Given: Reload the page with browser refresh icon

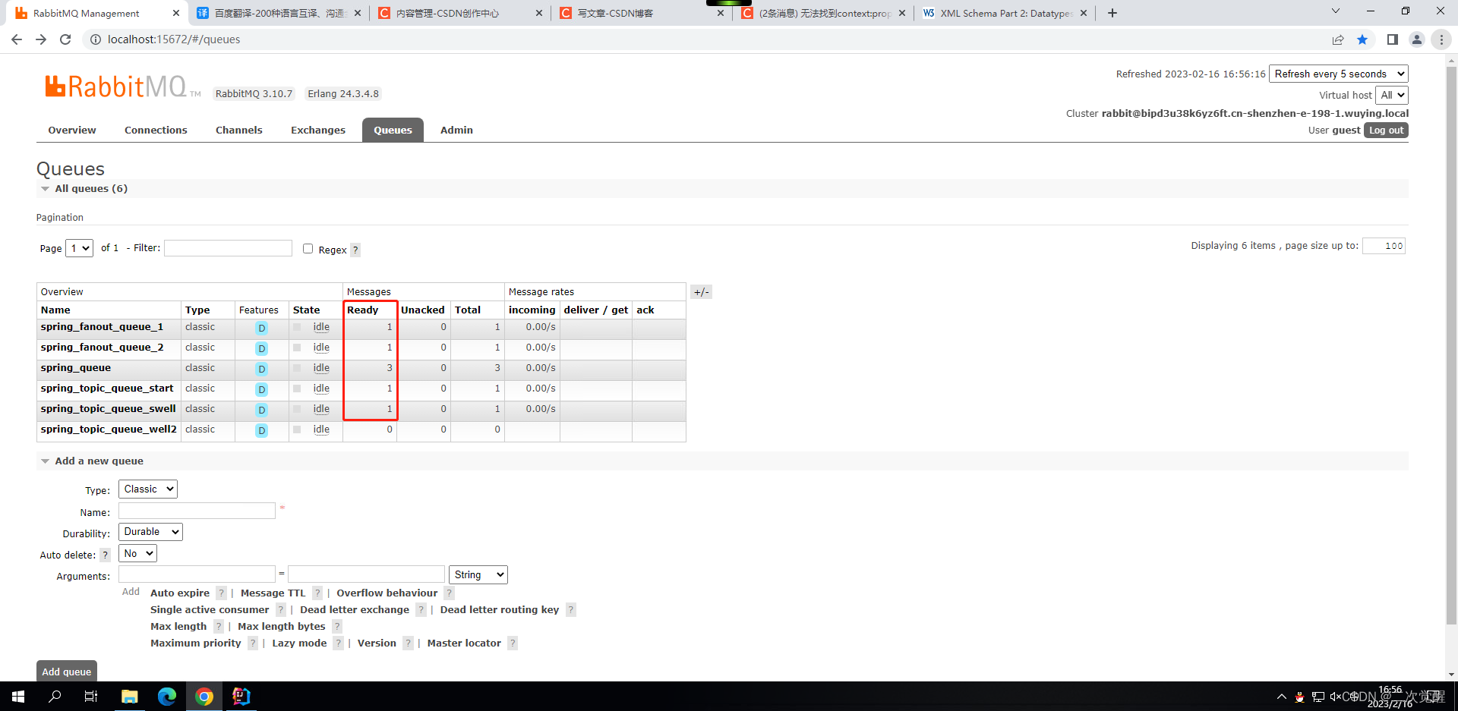Looking at the screenshot, I should pyautogui.click(x=65, y=39).
